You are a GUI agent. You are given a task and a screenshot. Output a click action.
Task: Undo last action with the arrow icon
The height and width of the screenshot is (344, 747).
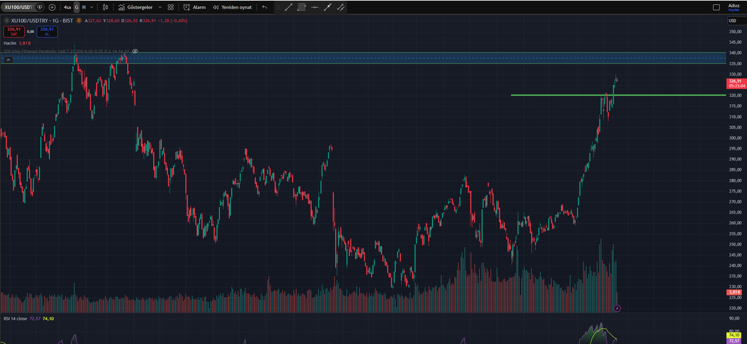[x=265, y=7]
